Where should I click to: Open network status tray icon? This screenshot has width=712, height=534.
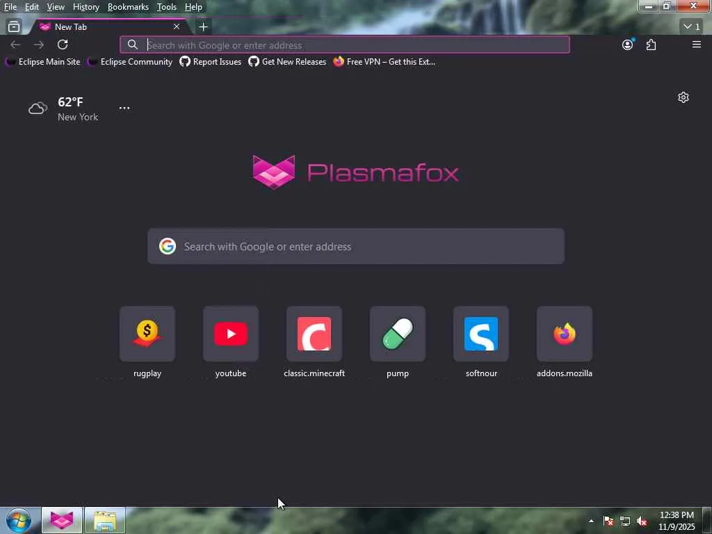coord(625,521)
